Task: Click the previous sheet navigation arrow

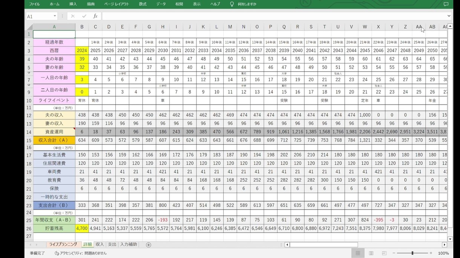Action: click(x=31, y=245)
